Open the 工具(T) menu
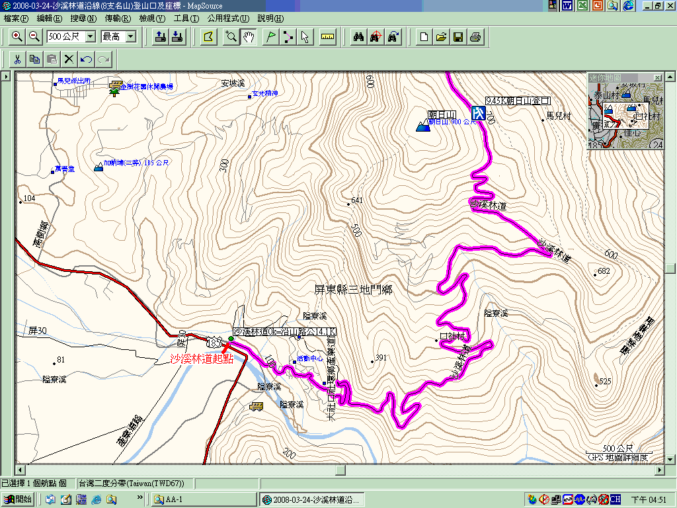This screenshot has height=508, width=677. [186, 19]
